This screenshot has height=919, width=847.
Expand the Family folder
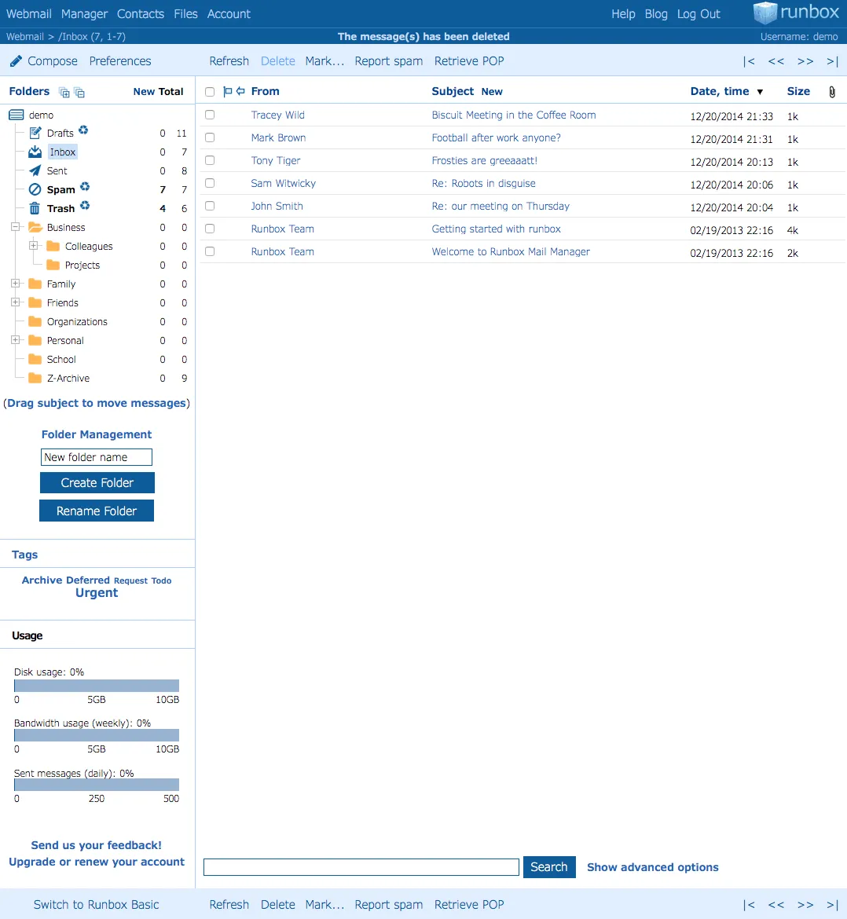tap(16, 284)
